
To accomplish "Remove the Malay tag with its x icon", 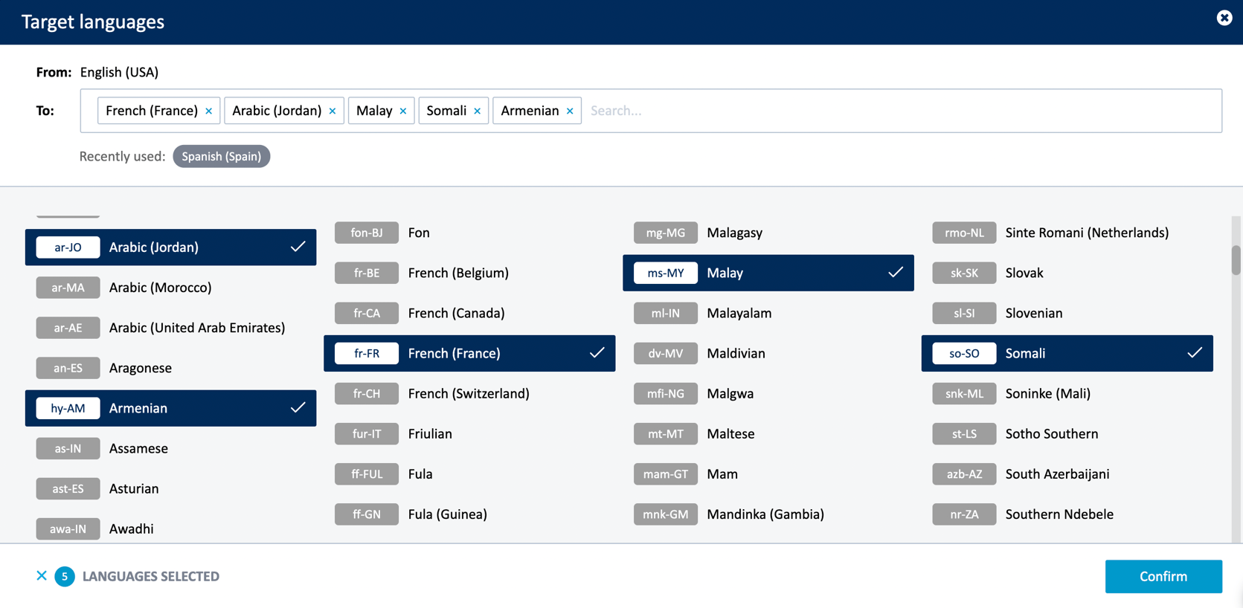I will tap(403, 111).
